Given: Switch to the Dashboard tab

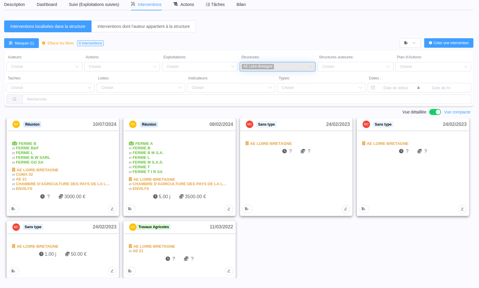Looking at the screenshot, I should [x=47, y=4].
